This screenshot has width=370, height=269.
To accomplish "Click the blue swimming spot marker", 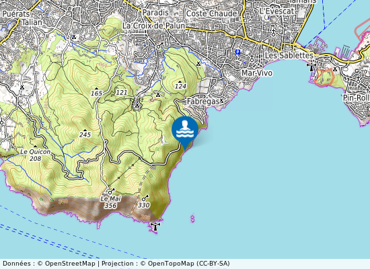I will (185, 133).
